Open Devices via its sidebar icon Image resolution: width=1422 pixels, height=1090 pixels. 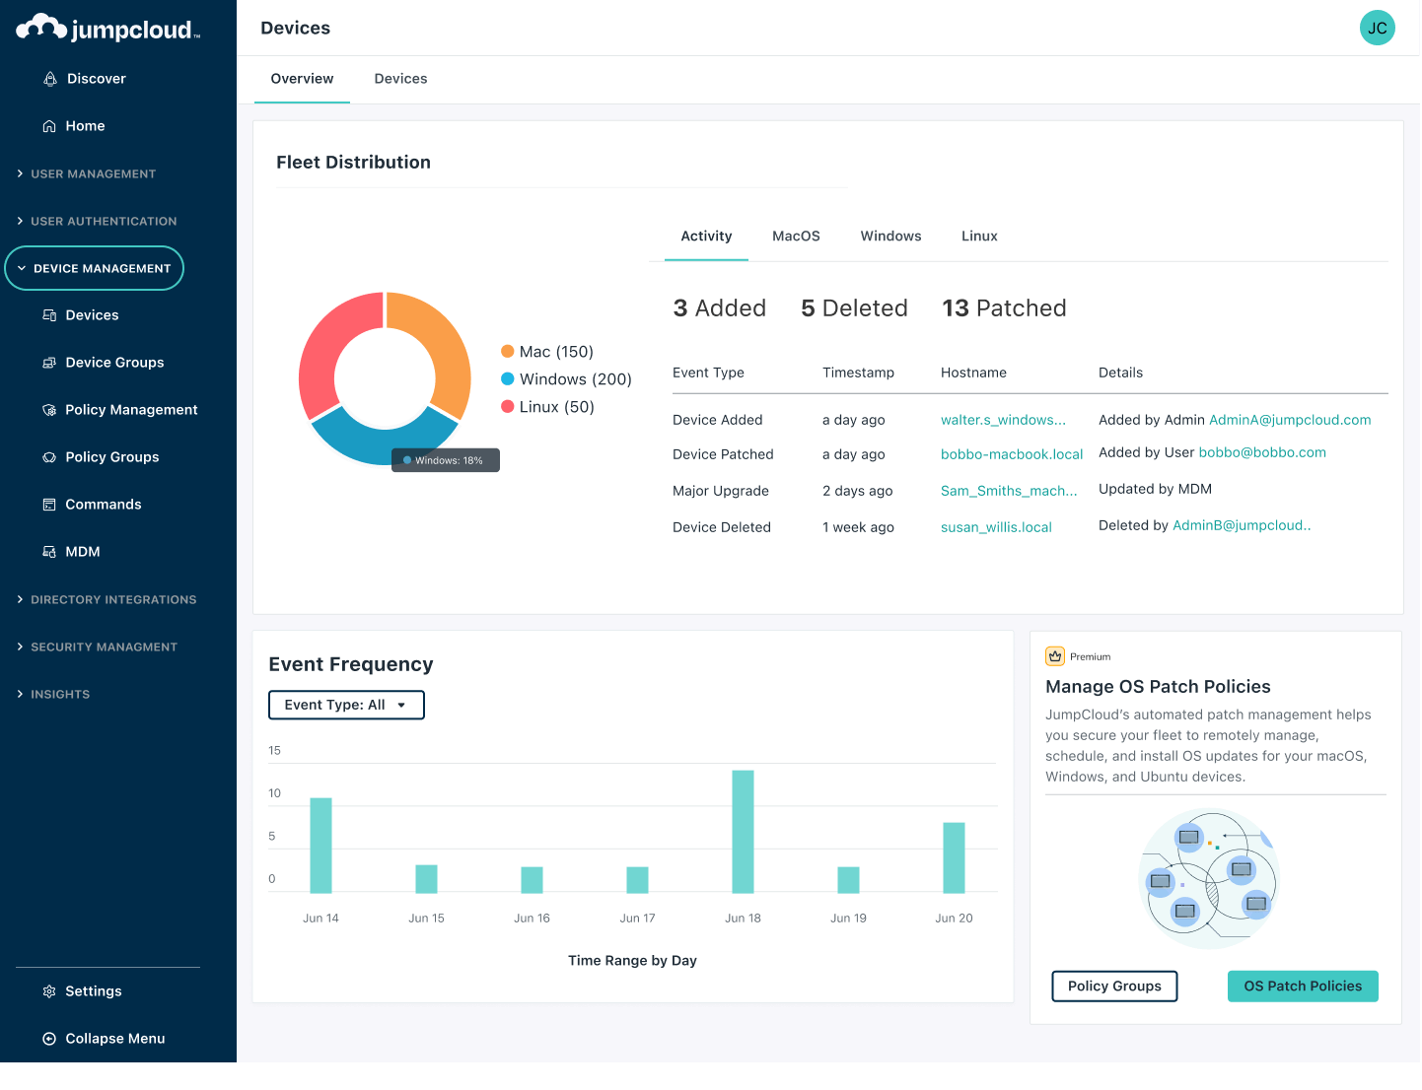(x=49, y=314)
